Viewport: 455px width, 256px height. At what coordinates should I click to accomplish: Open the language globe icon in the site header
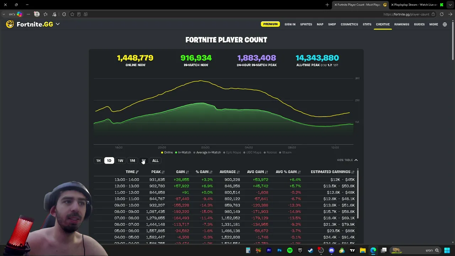pos(445,24)
